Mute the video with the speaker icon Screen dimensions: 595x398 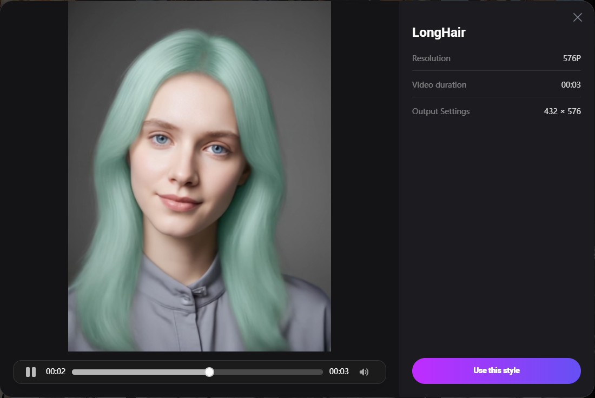(x=364, y=372)
